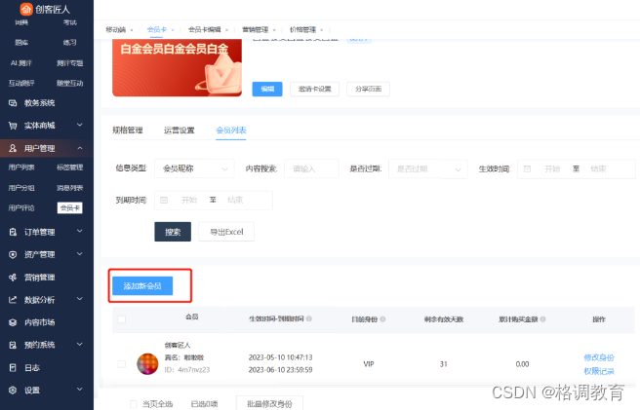Click the calendar icon in 到期时间 field

pos(164,200)
